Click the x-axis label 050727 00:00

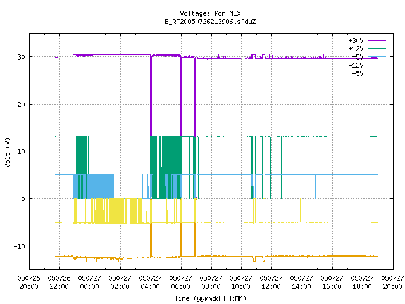[89, 282]
